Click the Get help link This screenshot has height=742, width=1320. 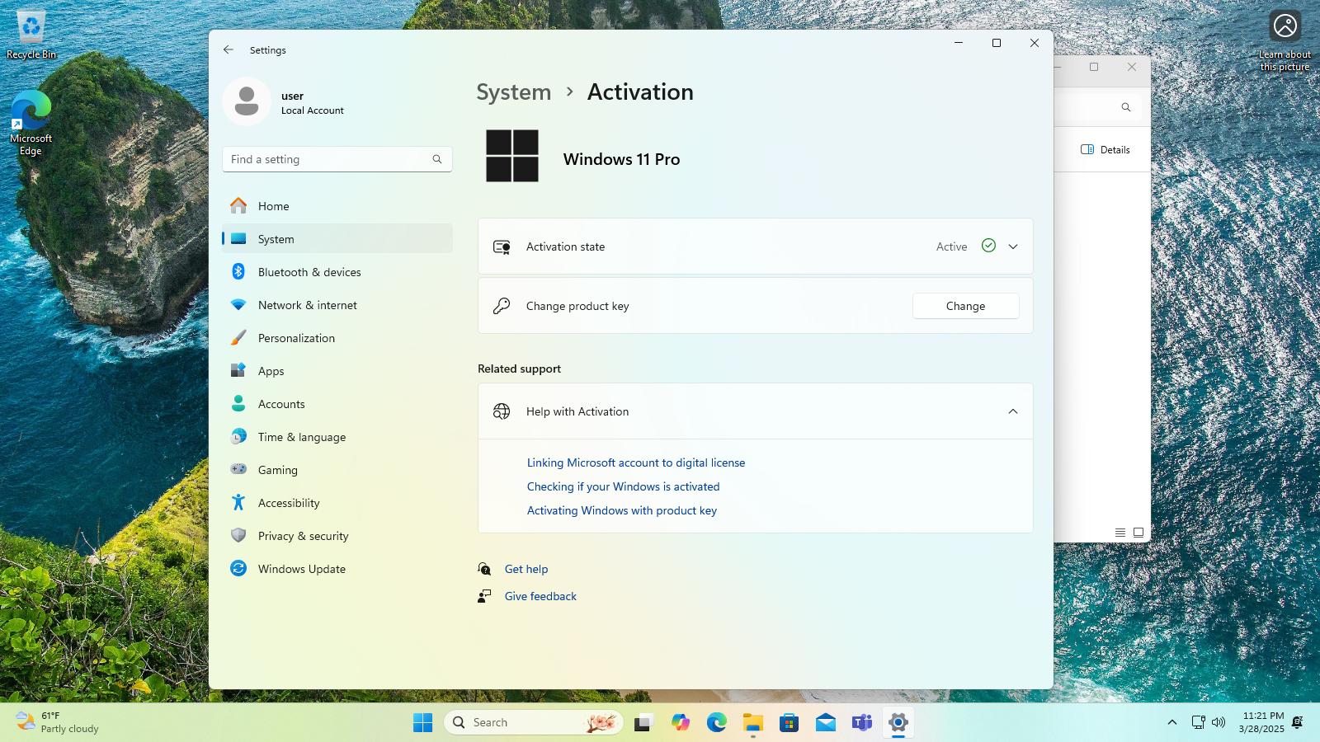tap(526, 569)
